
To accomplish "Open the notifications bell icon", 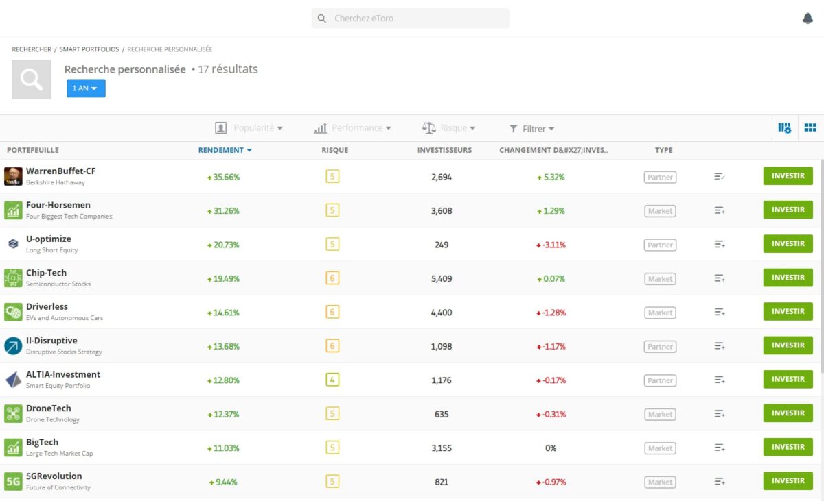I will [x=808, y=19].
